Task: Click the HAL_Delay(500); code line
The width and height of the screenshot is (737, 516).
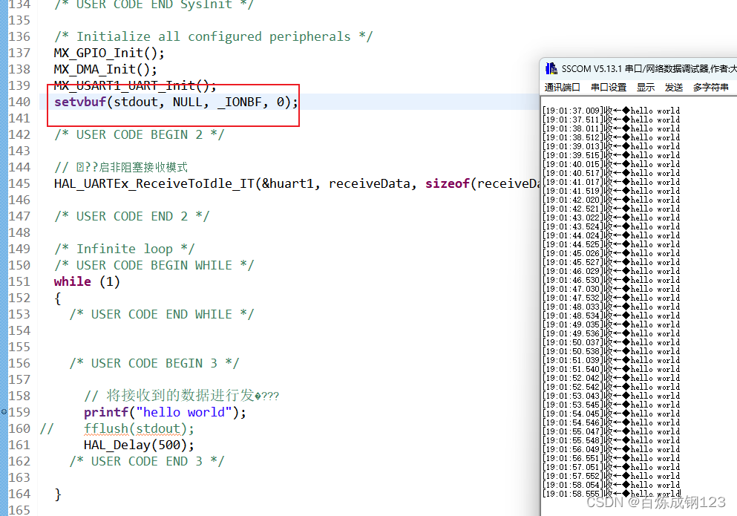Action: click(x=139, y=445)
